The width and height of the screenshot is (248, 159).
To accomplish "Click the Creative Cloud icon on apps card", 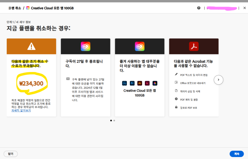I will pos(140,46).
